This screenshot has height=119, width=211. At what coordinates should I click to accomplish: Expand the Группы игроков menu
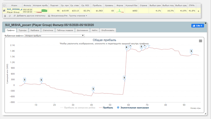click(x=78, y=16)
